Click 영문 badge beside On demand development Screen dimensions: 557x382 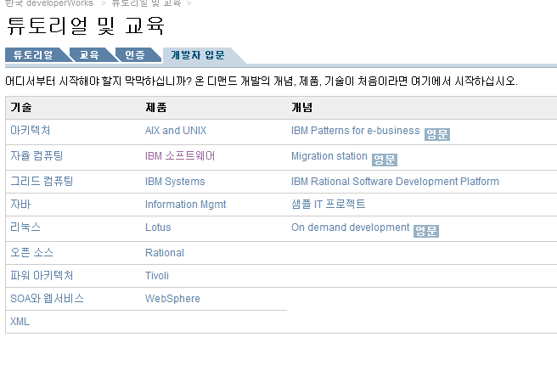[426, 231]
